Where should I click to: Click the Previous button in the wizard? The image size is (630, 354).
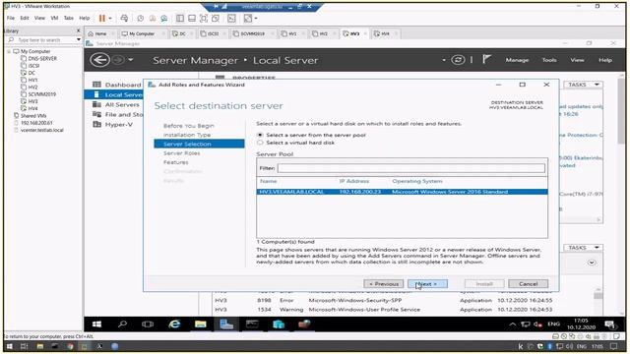383,284
